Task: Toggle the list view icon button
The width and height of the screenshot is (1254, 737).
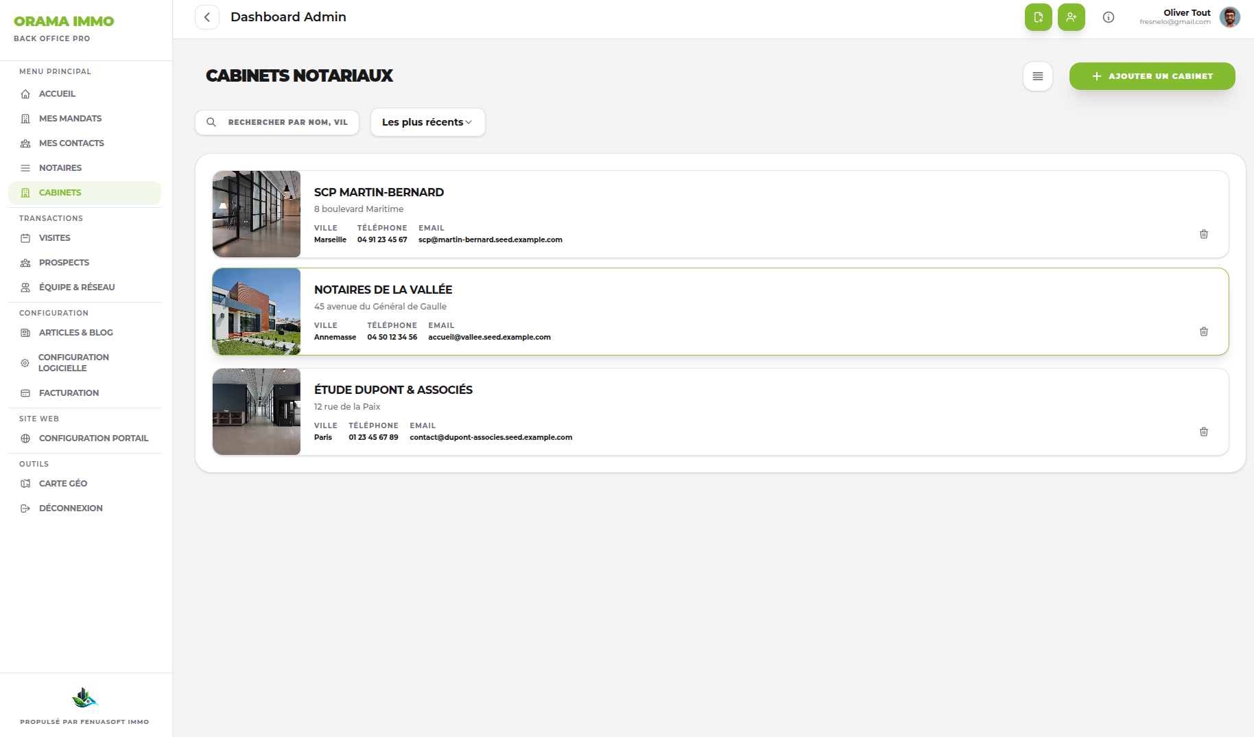Action: click(1038, 76)
